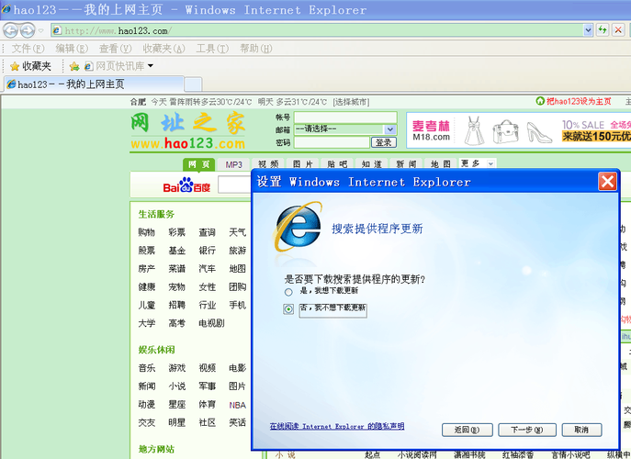Click the [选择城市] weather link
This screenshot has height=459, width=631.
[x=351, y=102]
